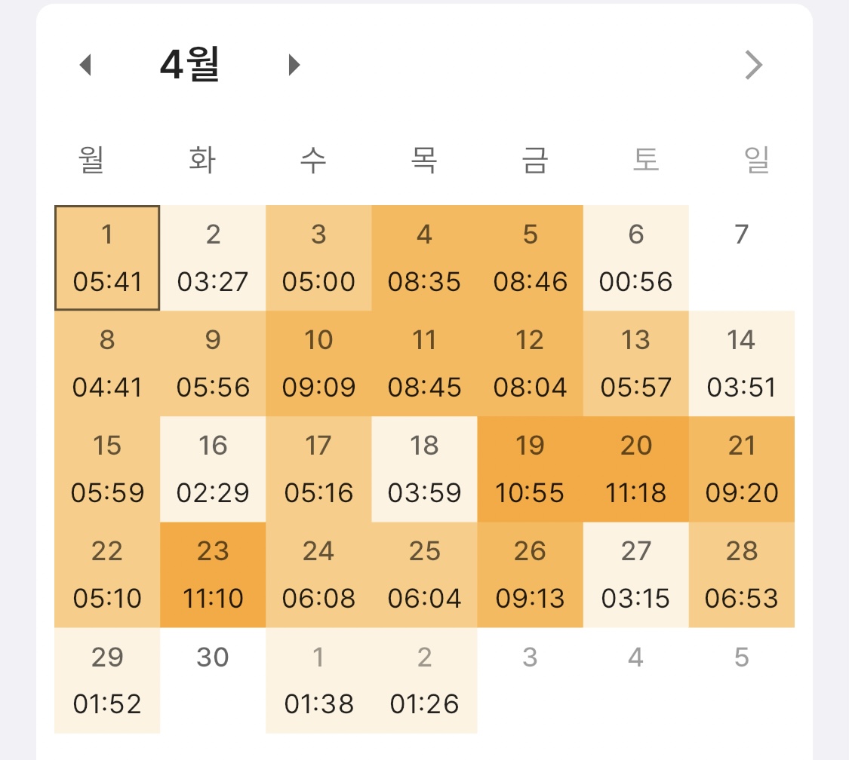Image resolution: width=849 pixels, height=760 pixels.
Task: Select April 30 with no record
Action: pos(213,681)
